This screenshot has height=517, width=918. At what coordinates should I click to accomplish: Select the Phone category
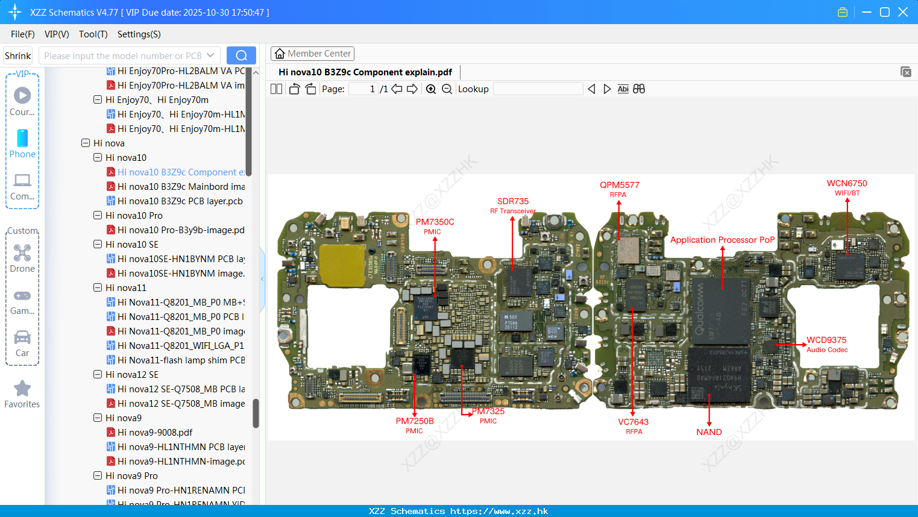[22, 143]
